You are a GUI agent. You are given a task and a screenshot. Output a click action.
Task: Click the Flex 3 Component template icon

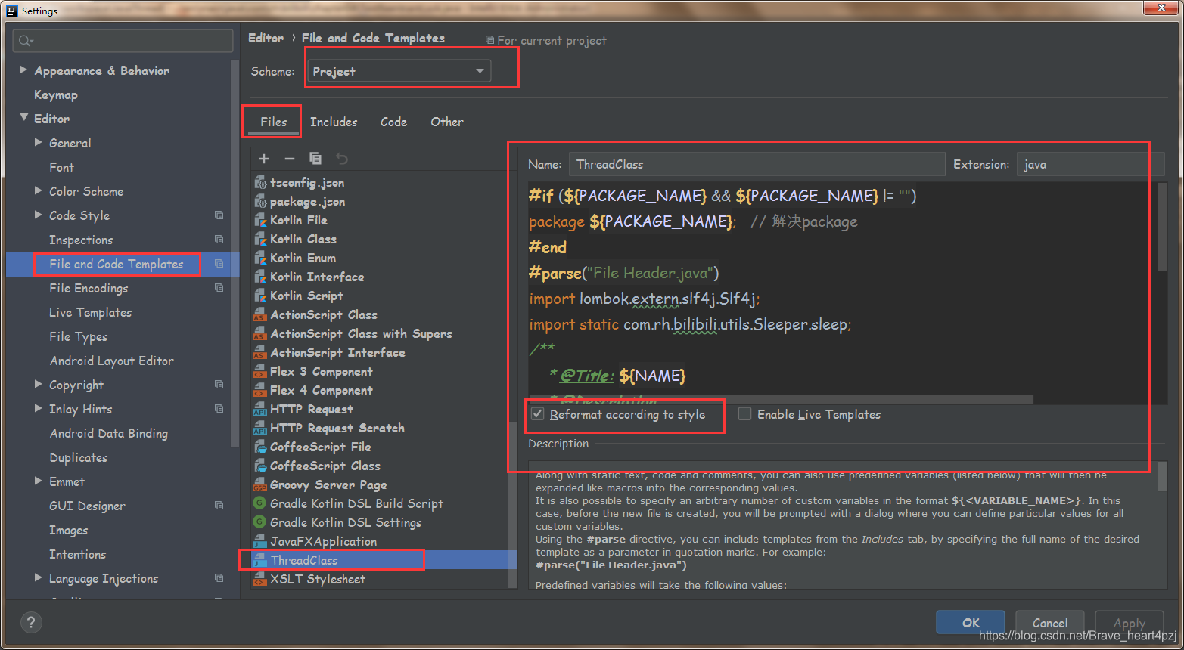260,372
